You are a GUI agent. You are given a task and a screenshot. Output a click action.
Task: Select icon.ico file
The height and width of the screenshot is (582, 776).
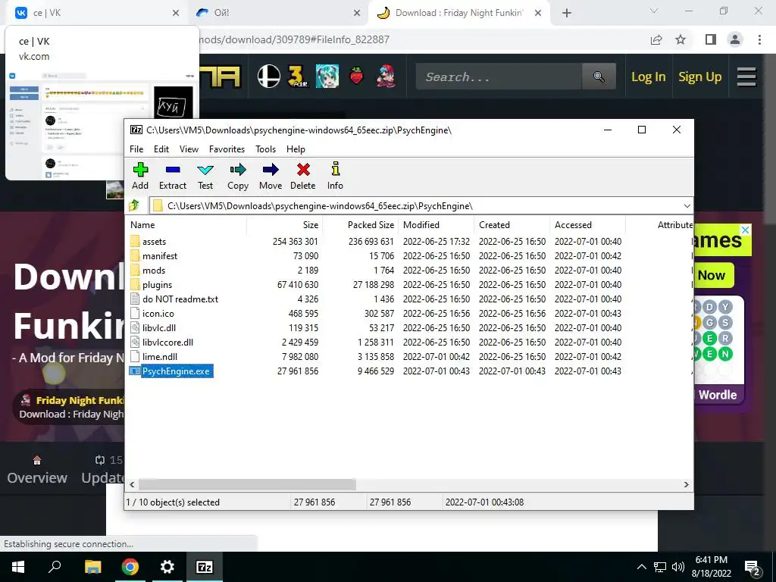tap(158, 313)
